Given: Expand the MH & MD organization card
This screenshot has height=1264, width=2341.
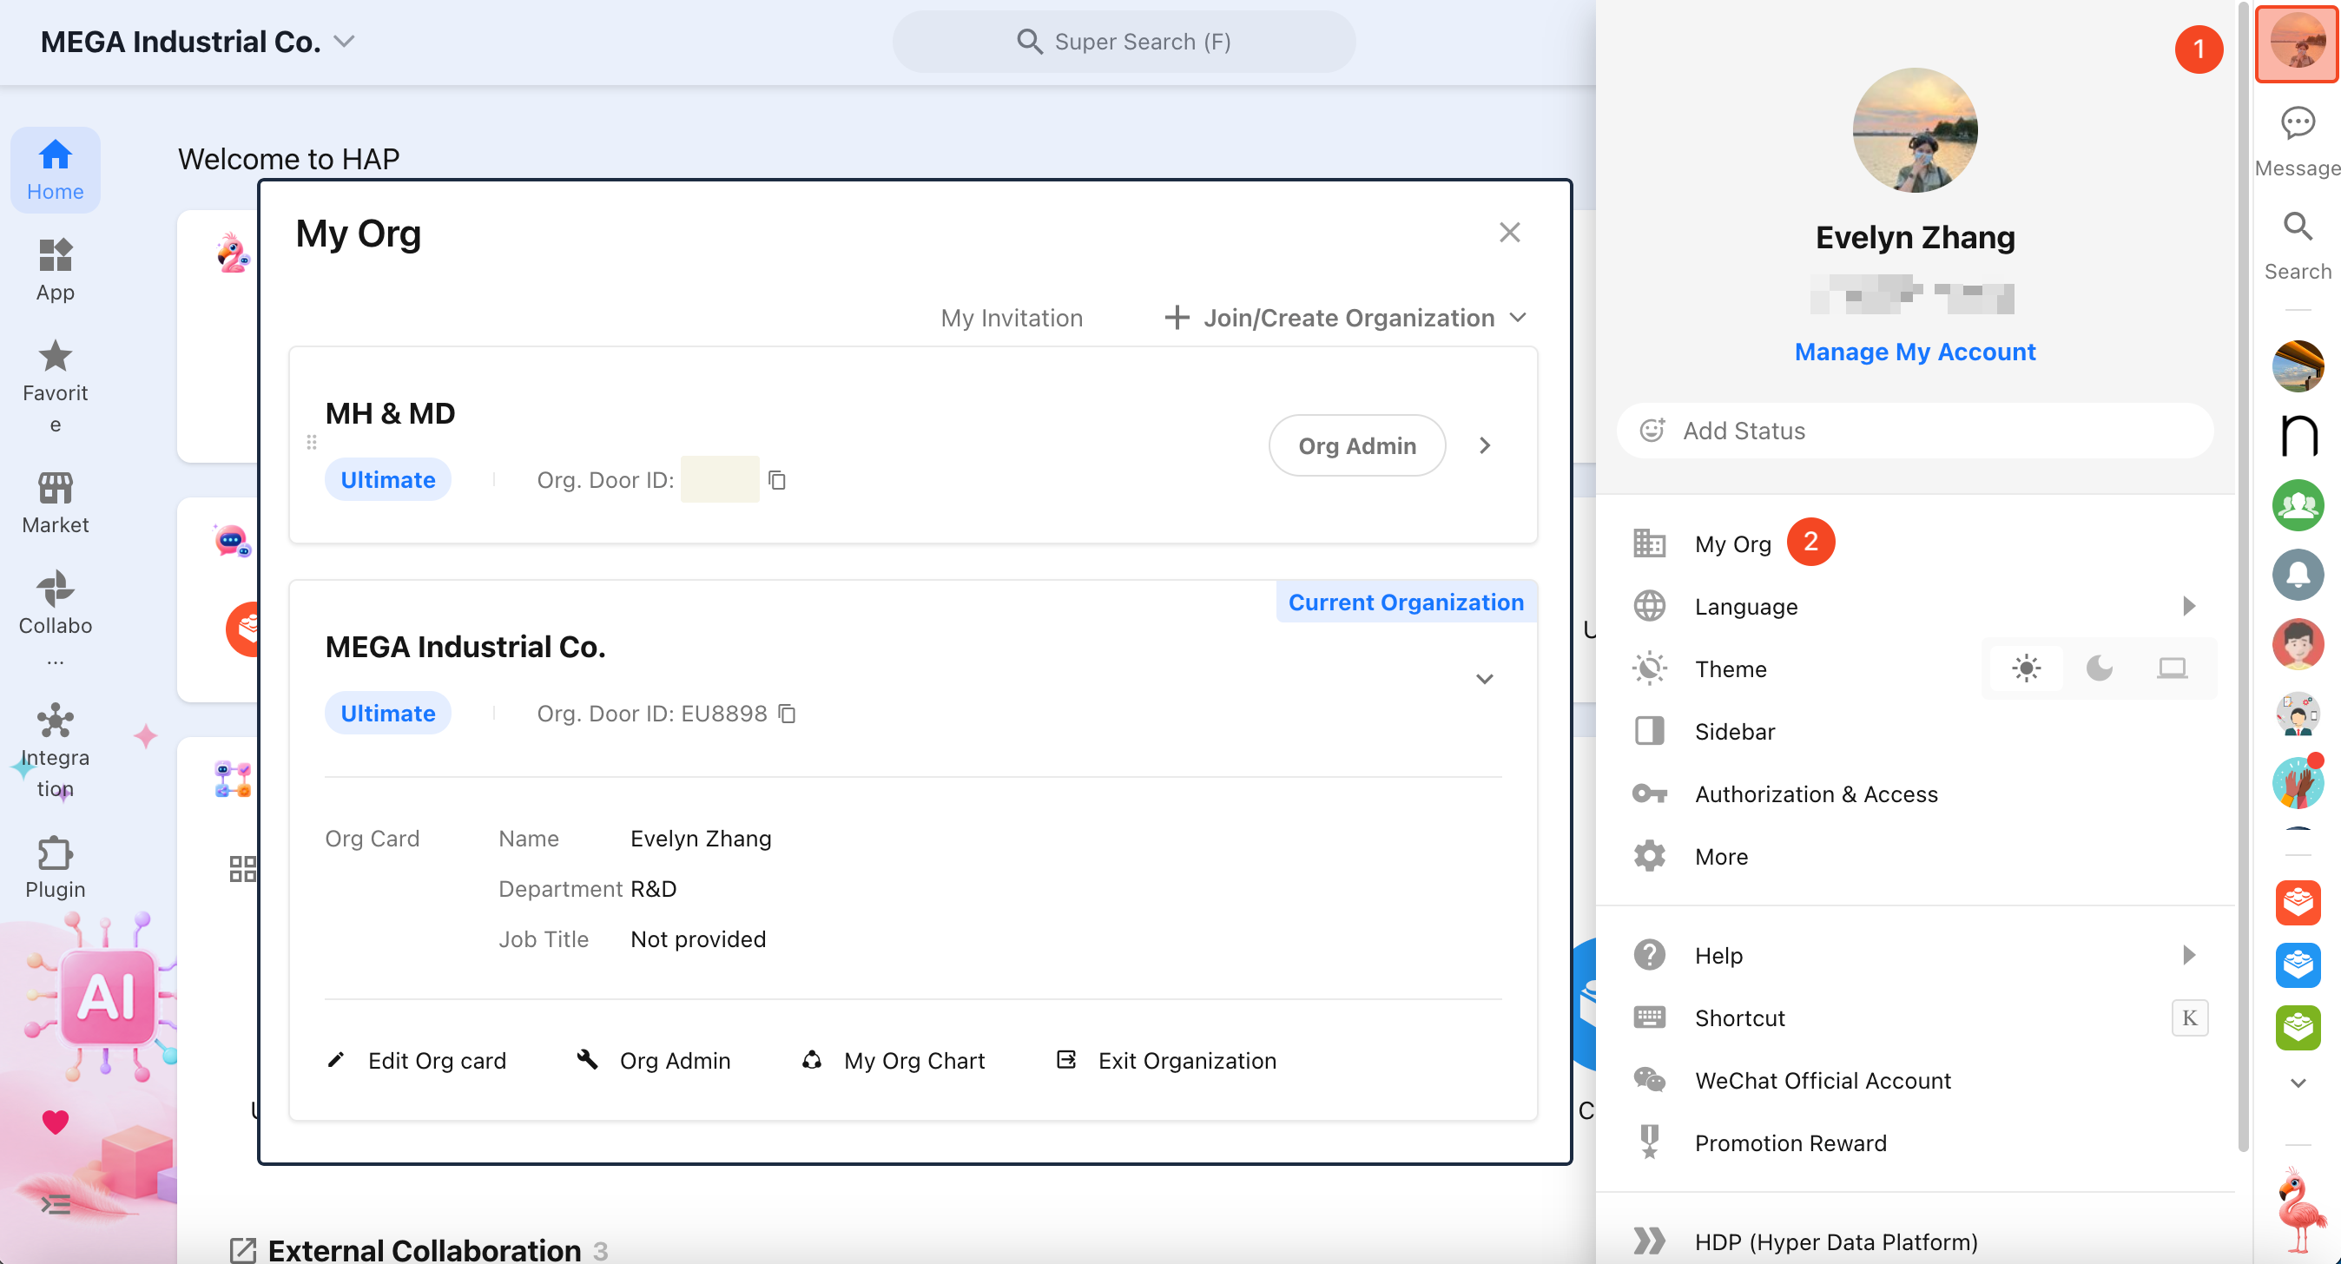Looking at the screenshot, I should pos(1485,445).
